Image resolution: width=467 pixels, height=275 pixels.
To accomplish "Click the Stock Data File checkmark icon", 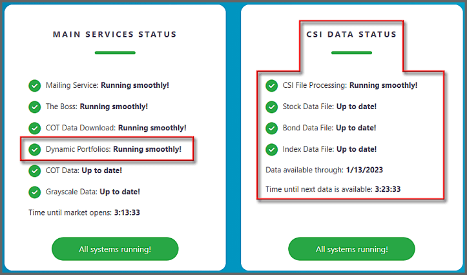I will tap(271, 107).
